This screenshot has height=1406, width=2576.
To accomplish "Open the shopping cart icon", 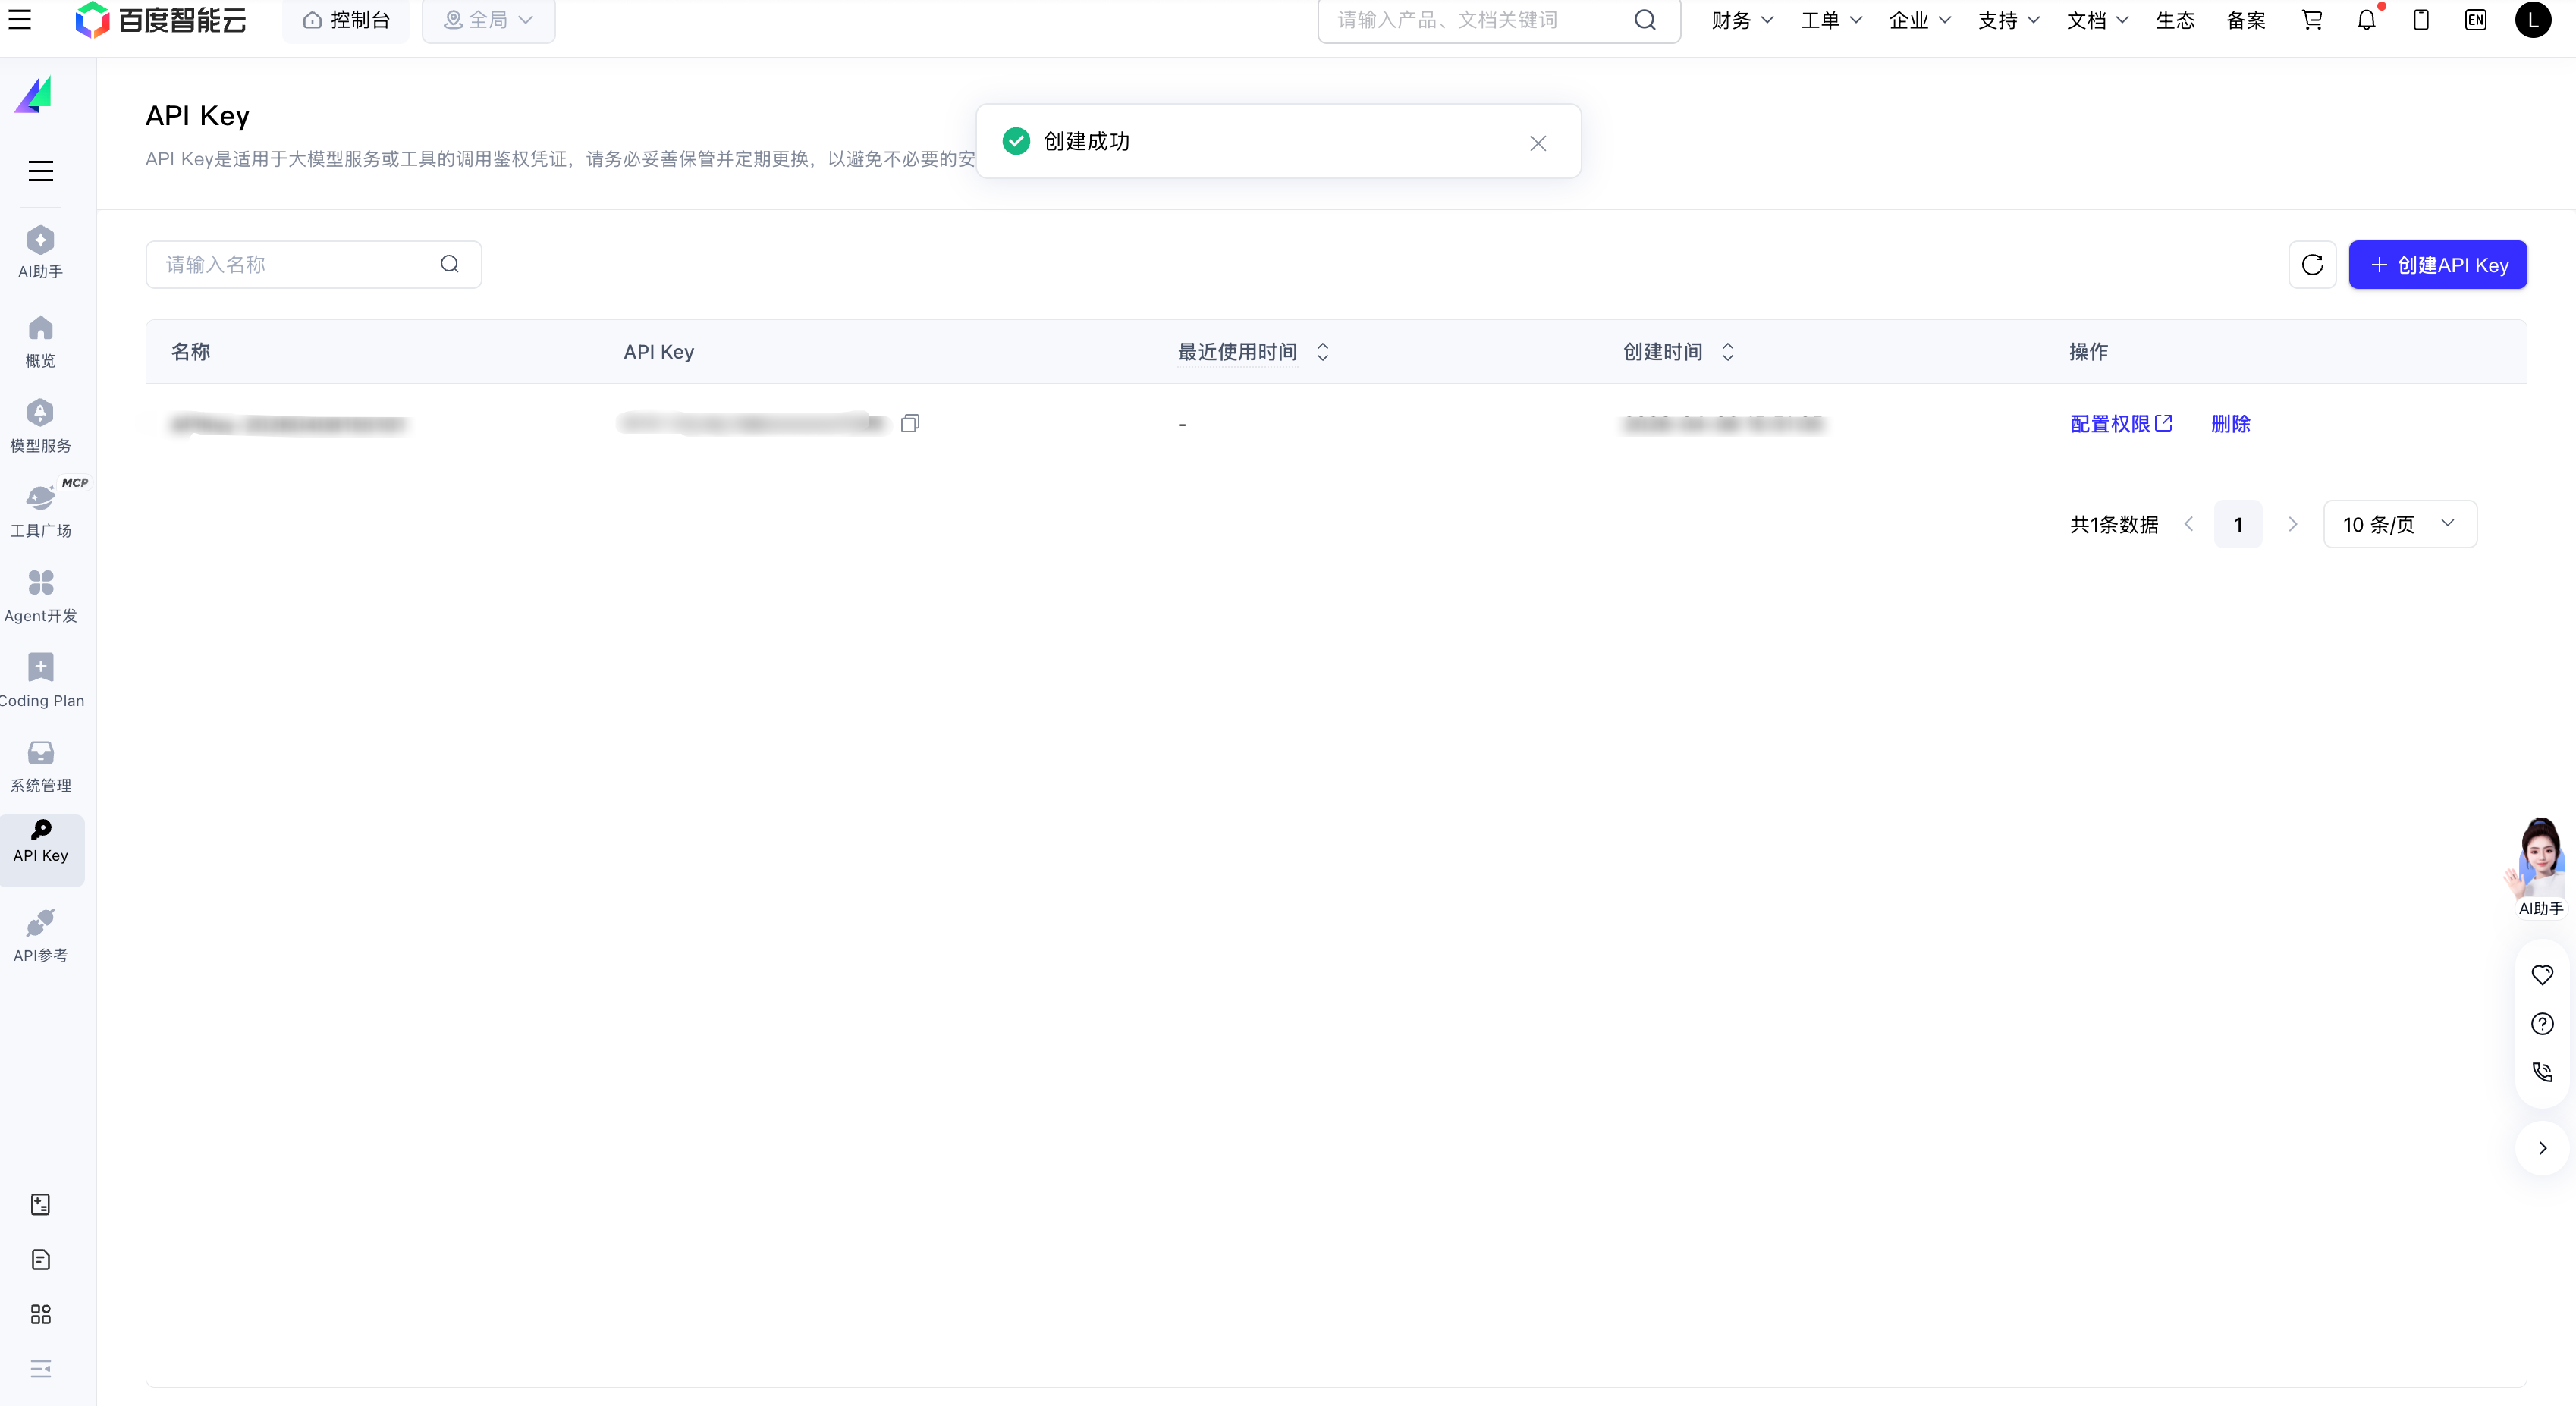I will coord(2312,19).
